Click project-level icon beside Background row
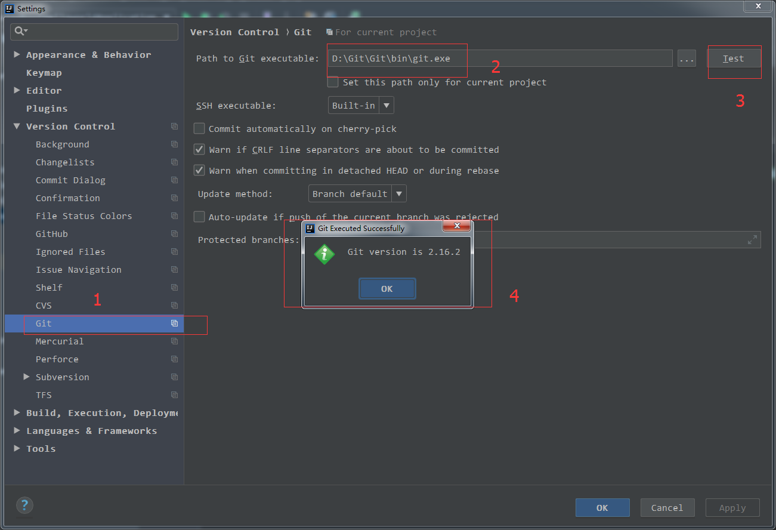This screenshot has height=530, width=776. pos(174,144)
